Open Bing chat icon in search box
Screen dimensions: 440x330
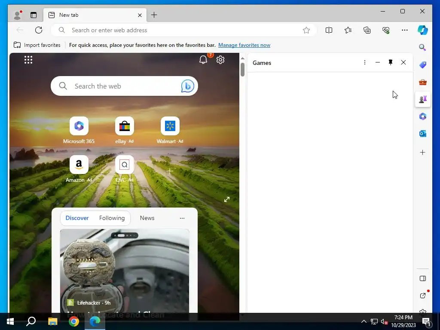click(x=187, y=86)
